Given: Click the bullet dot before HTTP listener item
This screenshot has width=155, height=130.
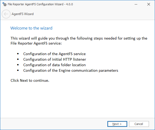Looking at the screenshot, I should [18, 59].
